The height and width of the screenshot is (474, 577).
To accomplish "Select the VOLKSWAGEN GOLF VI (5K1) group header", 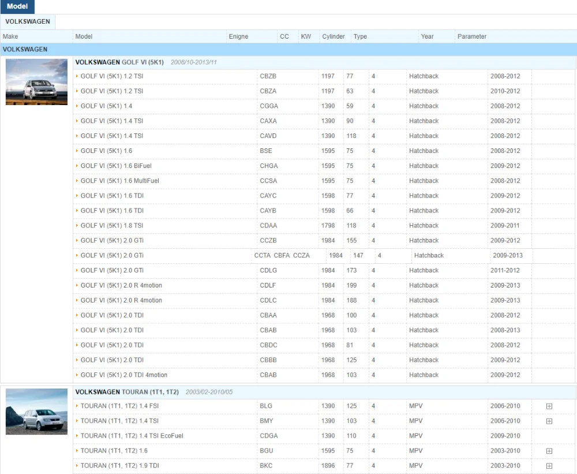I will pos(324,62).
